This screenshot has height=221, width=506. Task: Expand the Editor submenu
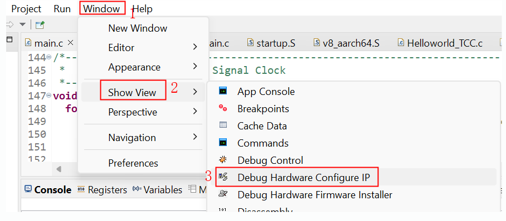pyautogui.click(x=143, y=48)
